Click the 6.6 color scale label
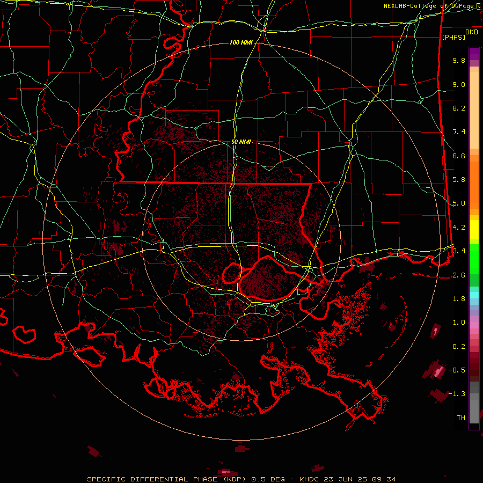 click(459, 156)
